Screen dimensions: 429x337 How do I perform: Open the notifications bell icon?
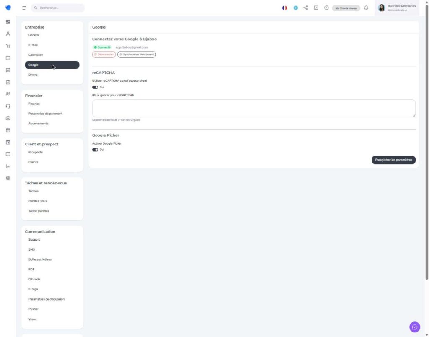click(366, 8)
